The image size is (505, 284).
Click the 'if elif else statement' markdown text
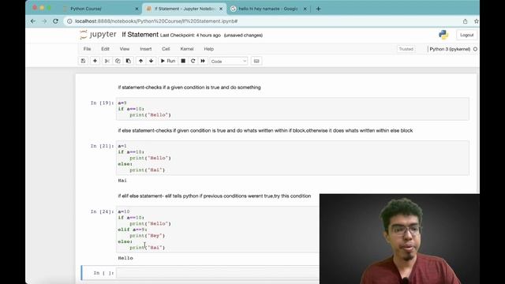[215, 196]
